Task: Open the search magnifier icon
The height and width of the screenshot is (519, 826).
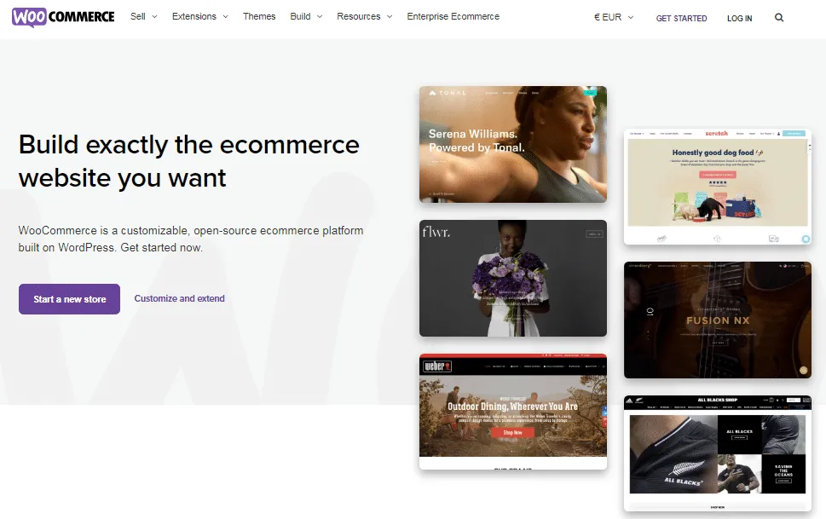Action: pyautogui.click(x=779, y=18)
